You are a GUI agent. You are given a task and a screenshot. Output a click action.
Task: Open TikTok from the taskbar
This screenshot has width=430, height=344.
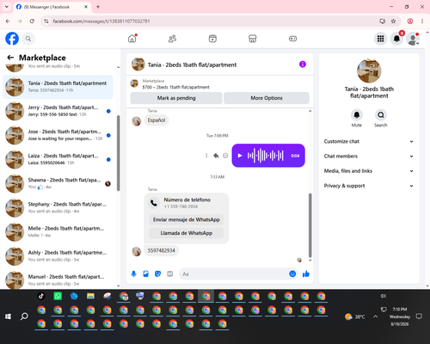point(41,296)
